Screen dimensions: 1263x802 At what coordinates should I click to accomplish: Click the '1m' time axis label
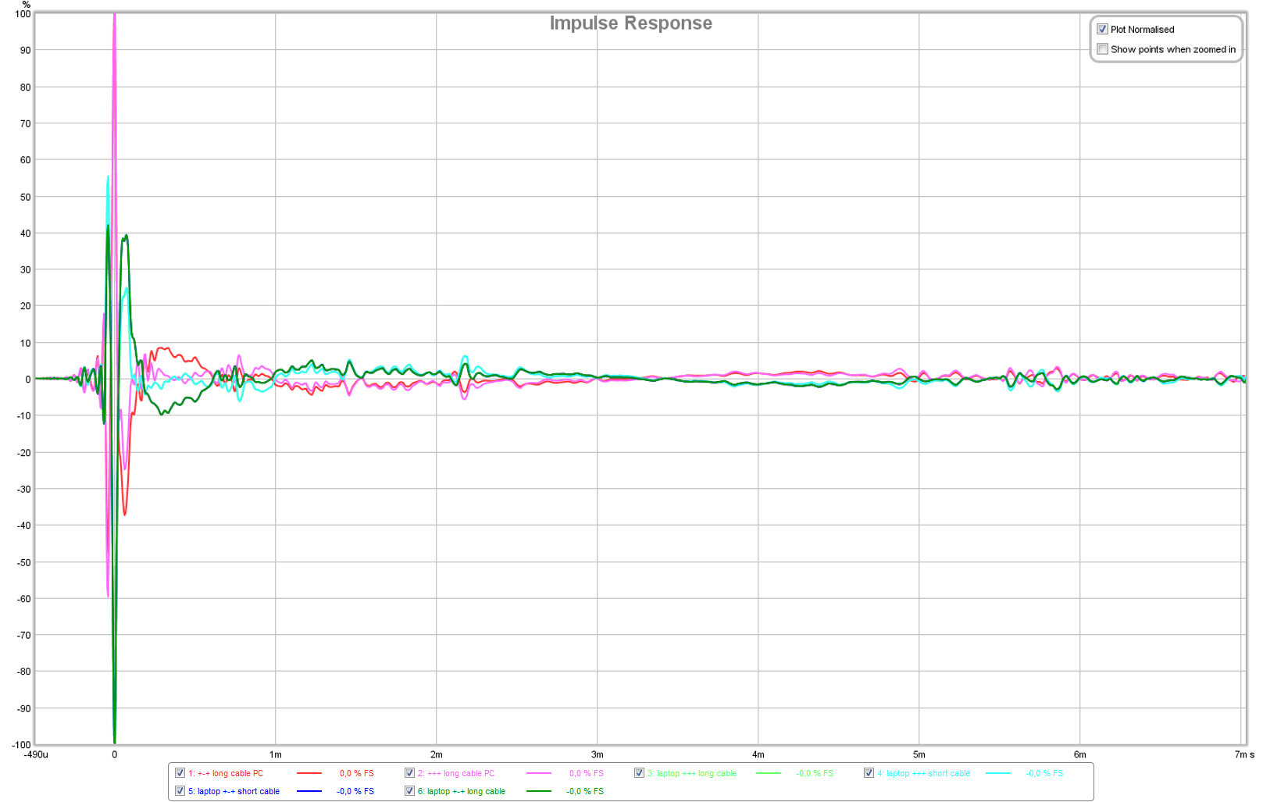click(276, 754)
